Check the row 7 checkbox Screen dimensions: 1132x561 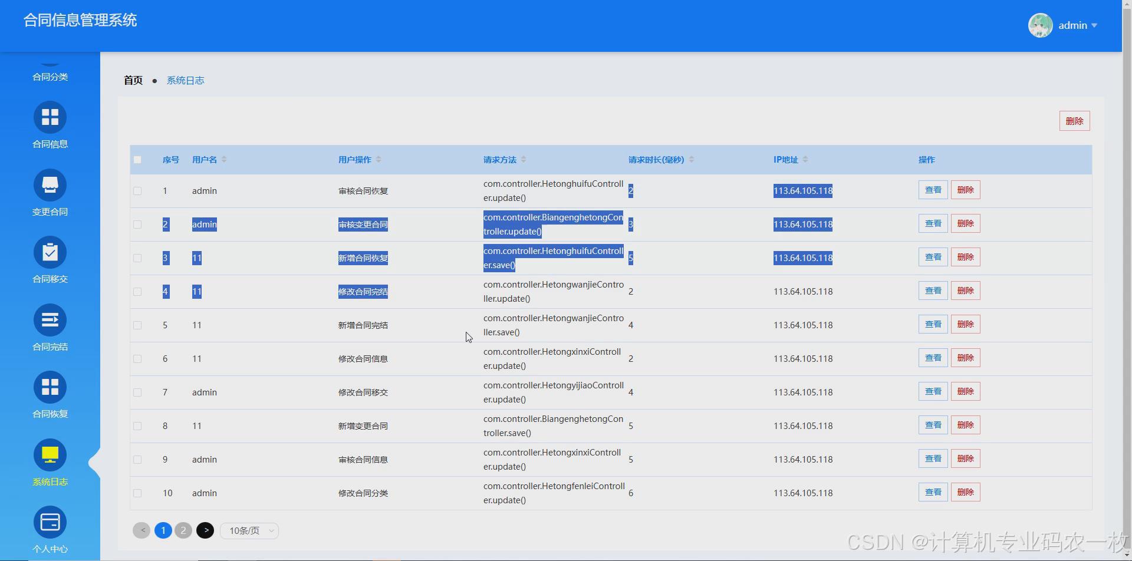click(x=137, y=392)
